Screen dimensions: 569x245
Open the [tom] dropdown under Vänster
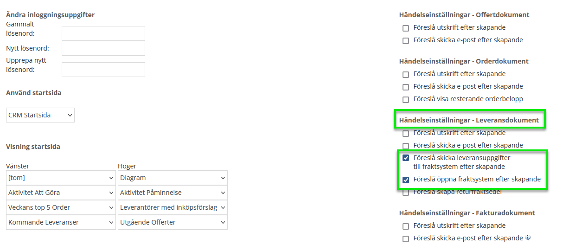pos(61,178)
